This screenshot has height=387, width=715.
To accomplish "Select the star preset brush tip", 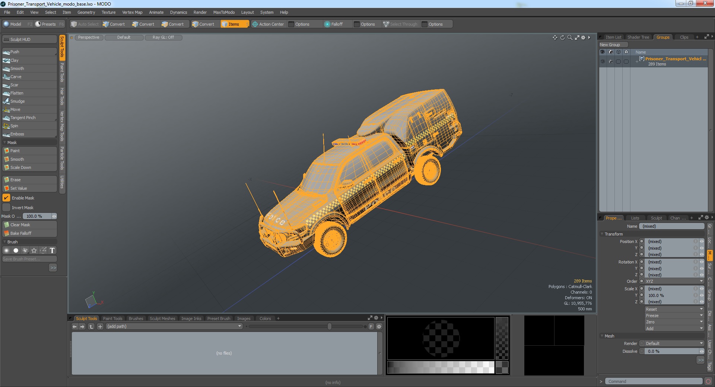I will pyautogui.click(x=34, y=250).
